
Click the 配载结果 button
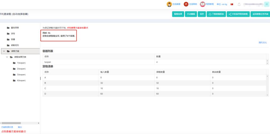(178, 14)
